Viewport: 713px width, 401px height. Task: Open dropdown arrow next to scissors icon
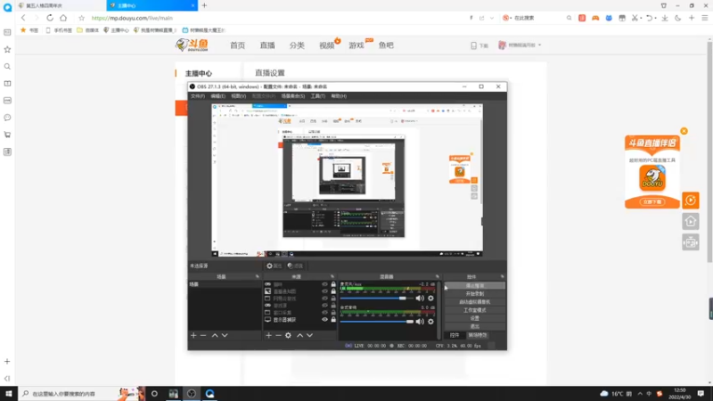point(641,18)
